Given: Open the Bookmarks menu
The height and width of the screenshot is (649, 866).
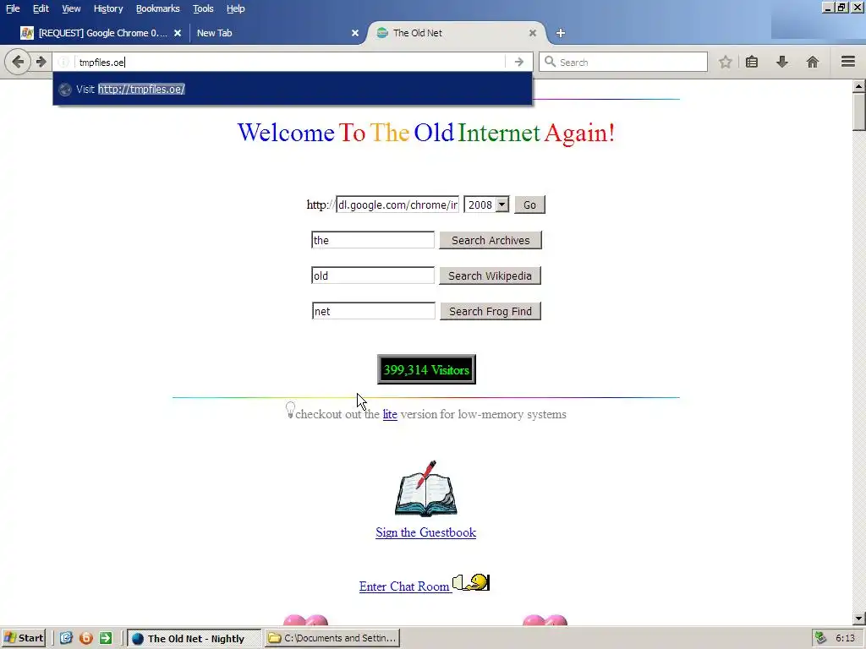Looking at the screenshot, I should click(x=158, y=8).
